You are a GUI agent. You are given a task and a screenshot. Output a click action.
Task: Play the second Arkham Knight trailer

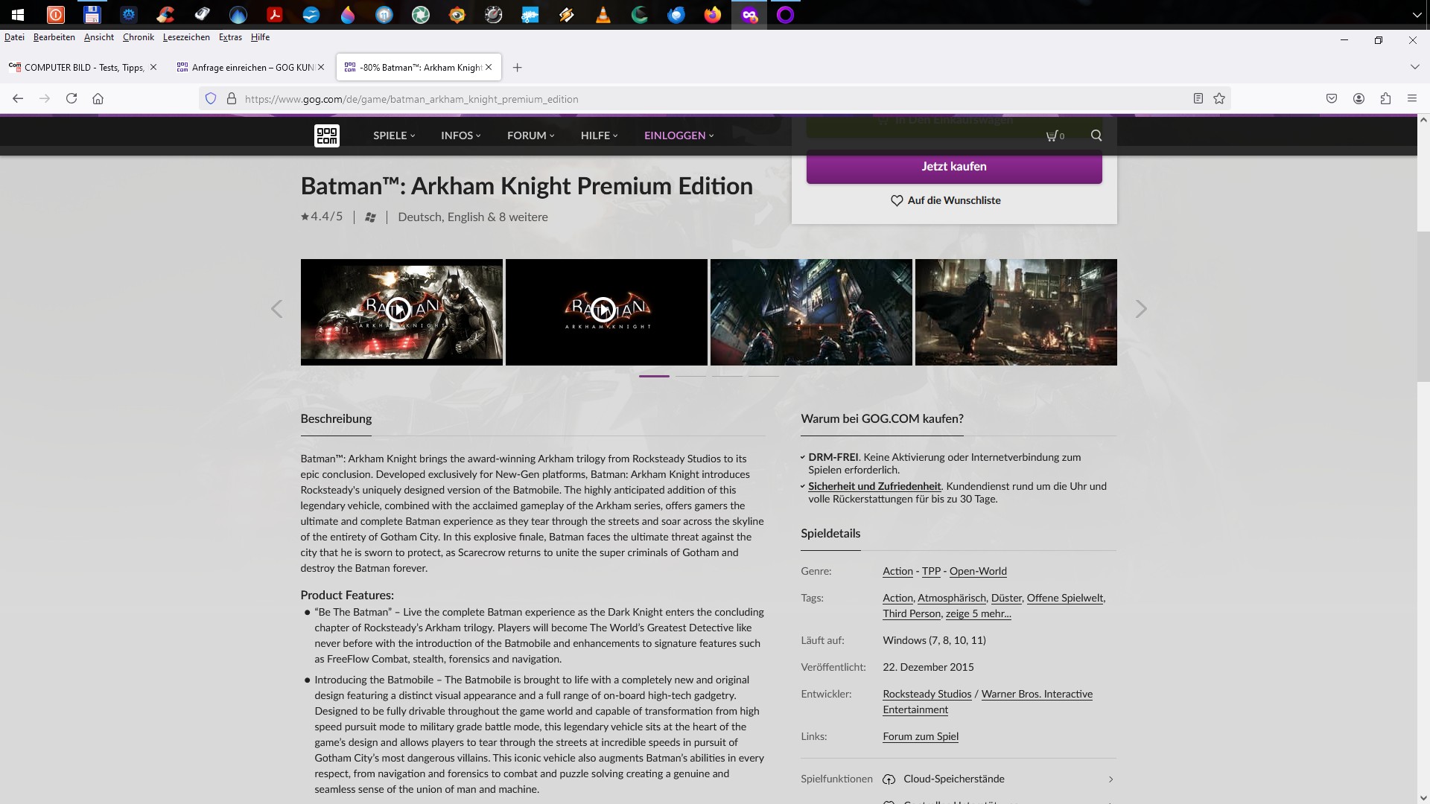(603, 309)
